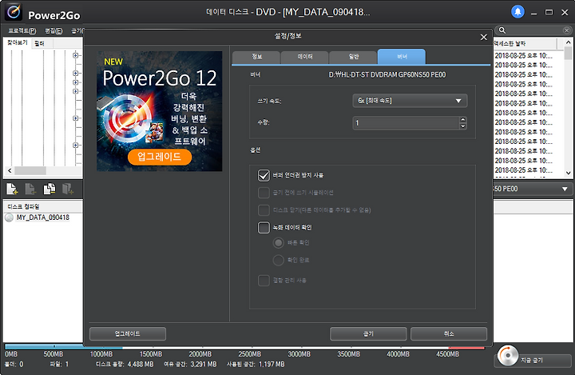Image resolution: width=575 pixels, height=375 pixels.
Task: Click the grayed add folder icon
Action: click(67, 189)
